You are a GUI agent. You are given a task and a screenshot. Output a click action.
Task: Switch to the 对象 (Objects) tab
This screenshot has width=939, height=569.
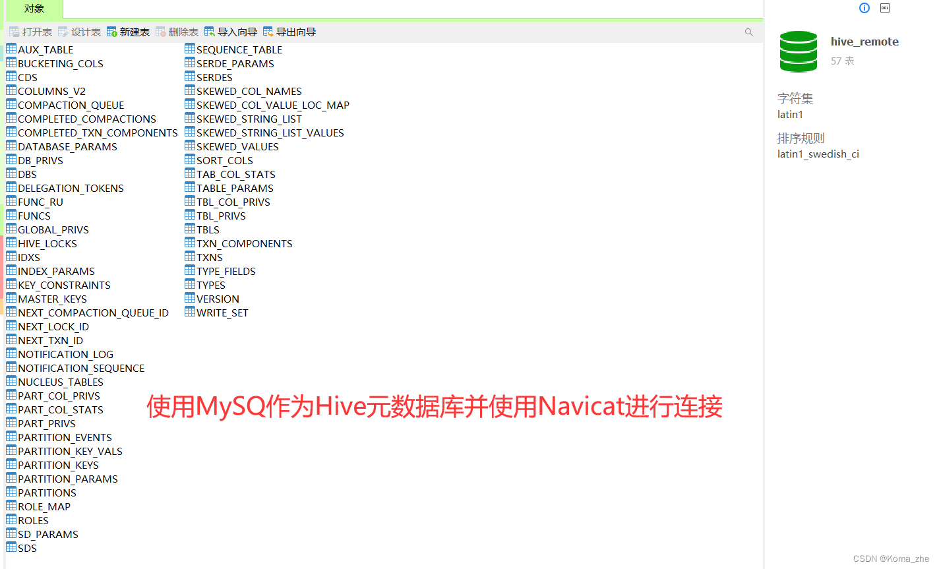(x=34, y=9)
